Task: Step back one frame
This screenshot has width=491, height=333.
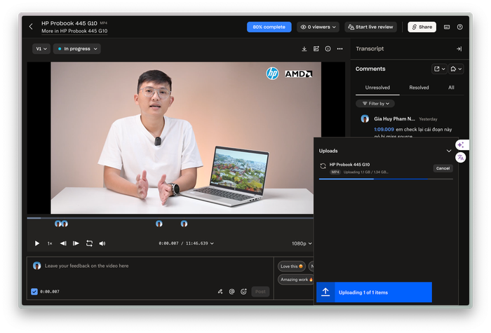Action: point(63,243)
